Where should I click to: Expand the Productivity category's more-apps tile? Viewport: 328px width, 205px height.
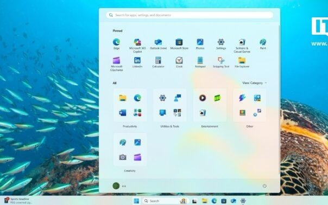pyautogui.click(x=137, y=113)
